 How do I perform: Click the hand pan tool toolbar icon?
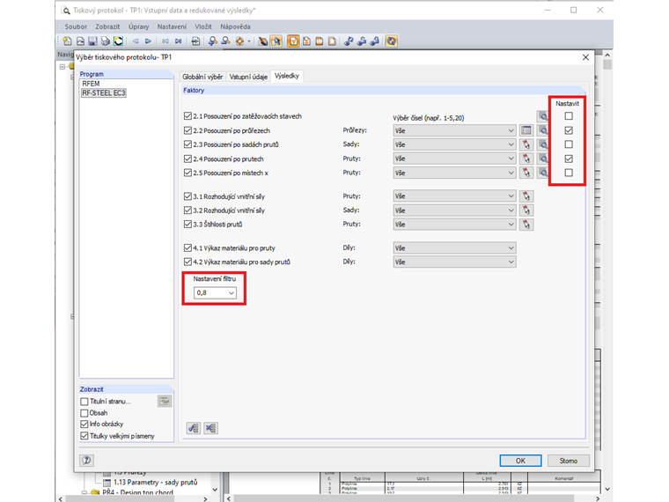263,41
